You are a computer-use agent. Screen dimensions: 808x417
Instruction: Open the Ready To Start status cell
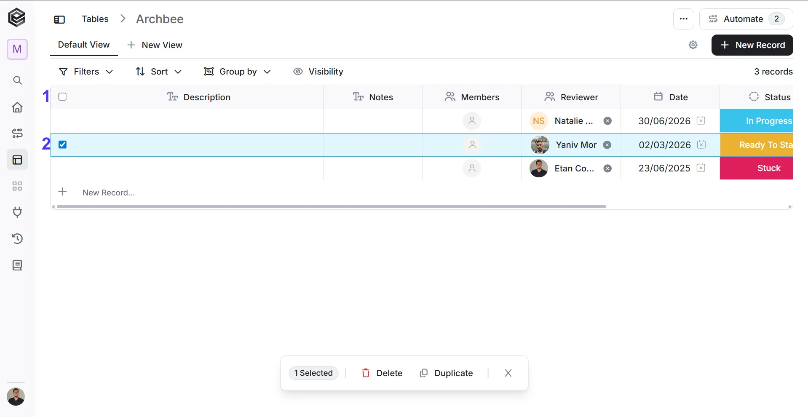coord(756,145)
